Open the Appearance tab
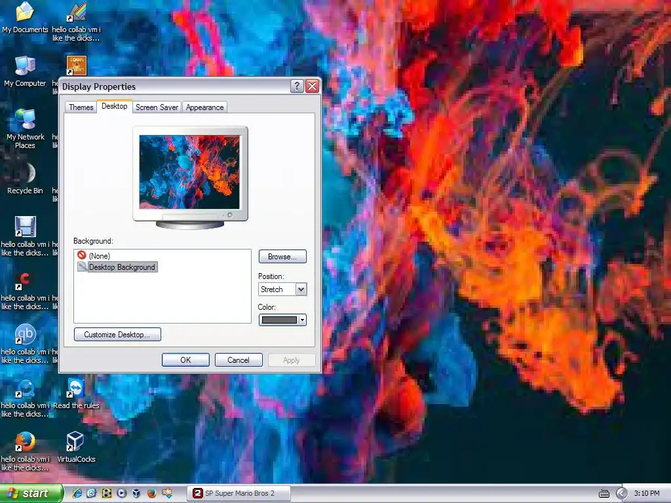The height and width of the screenshot is (503, 671). click(x=204, y=107)
